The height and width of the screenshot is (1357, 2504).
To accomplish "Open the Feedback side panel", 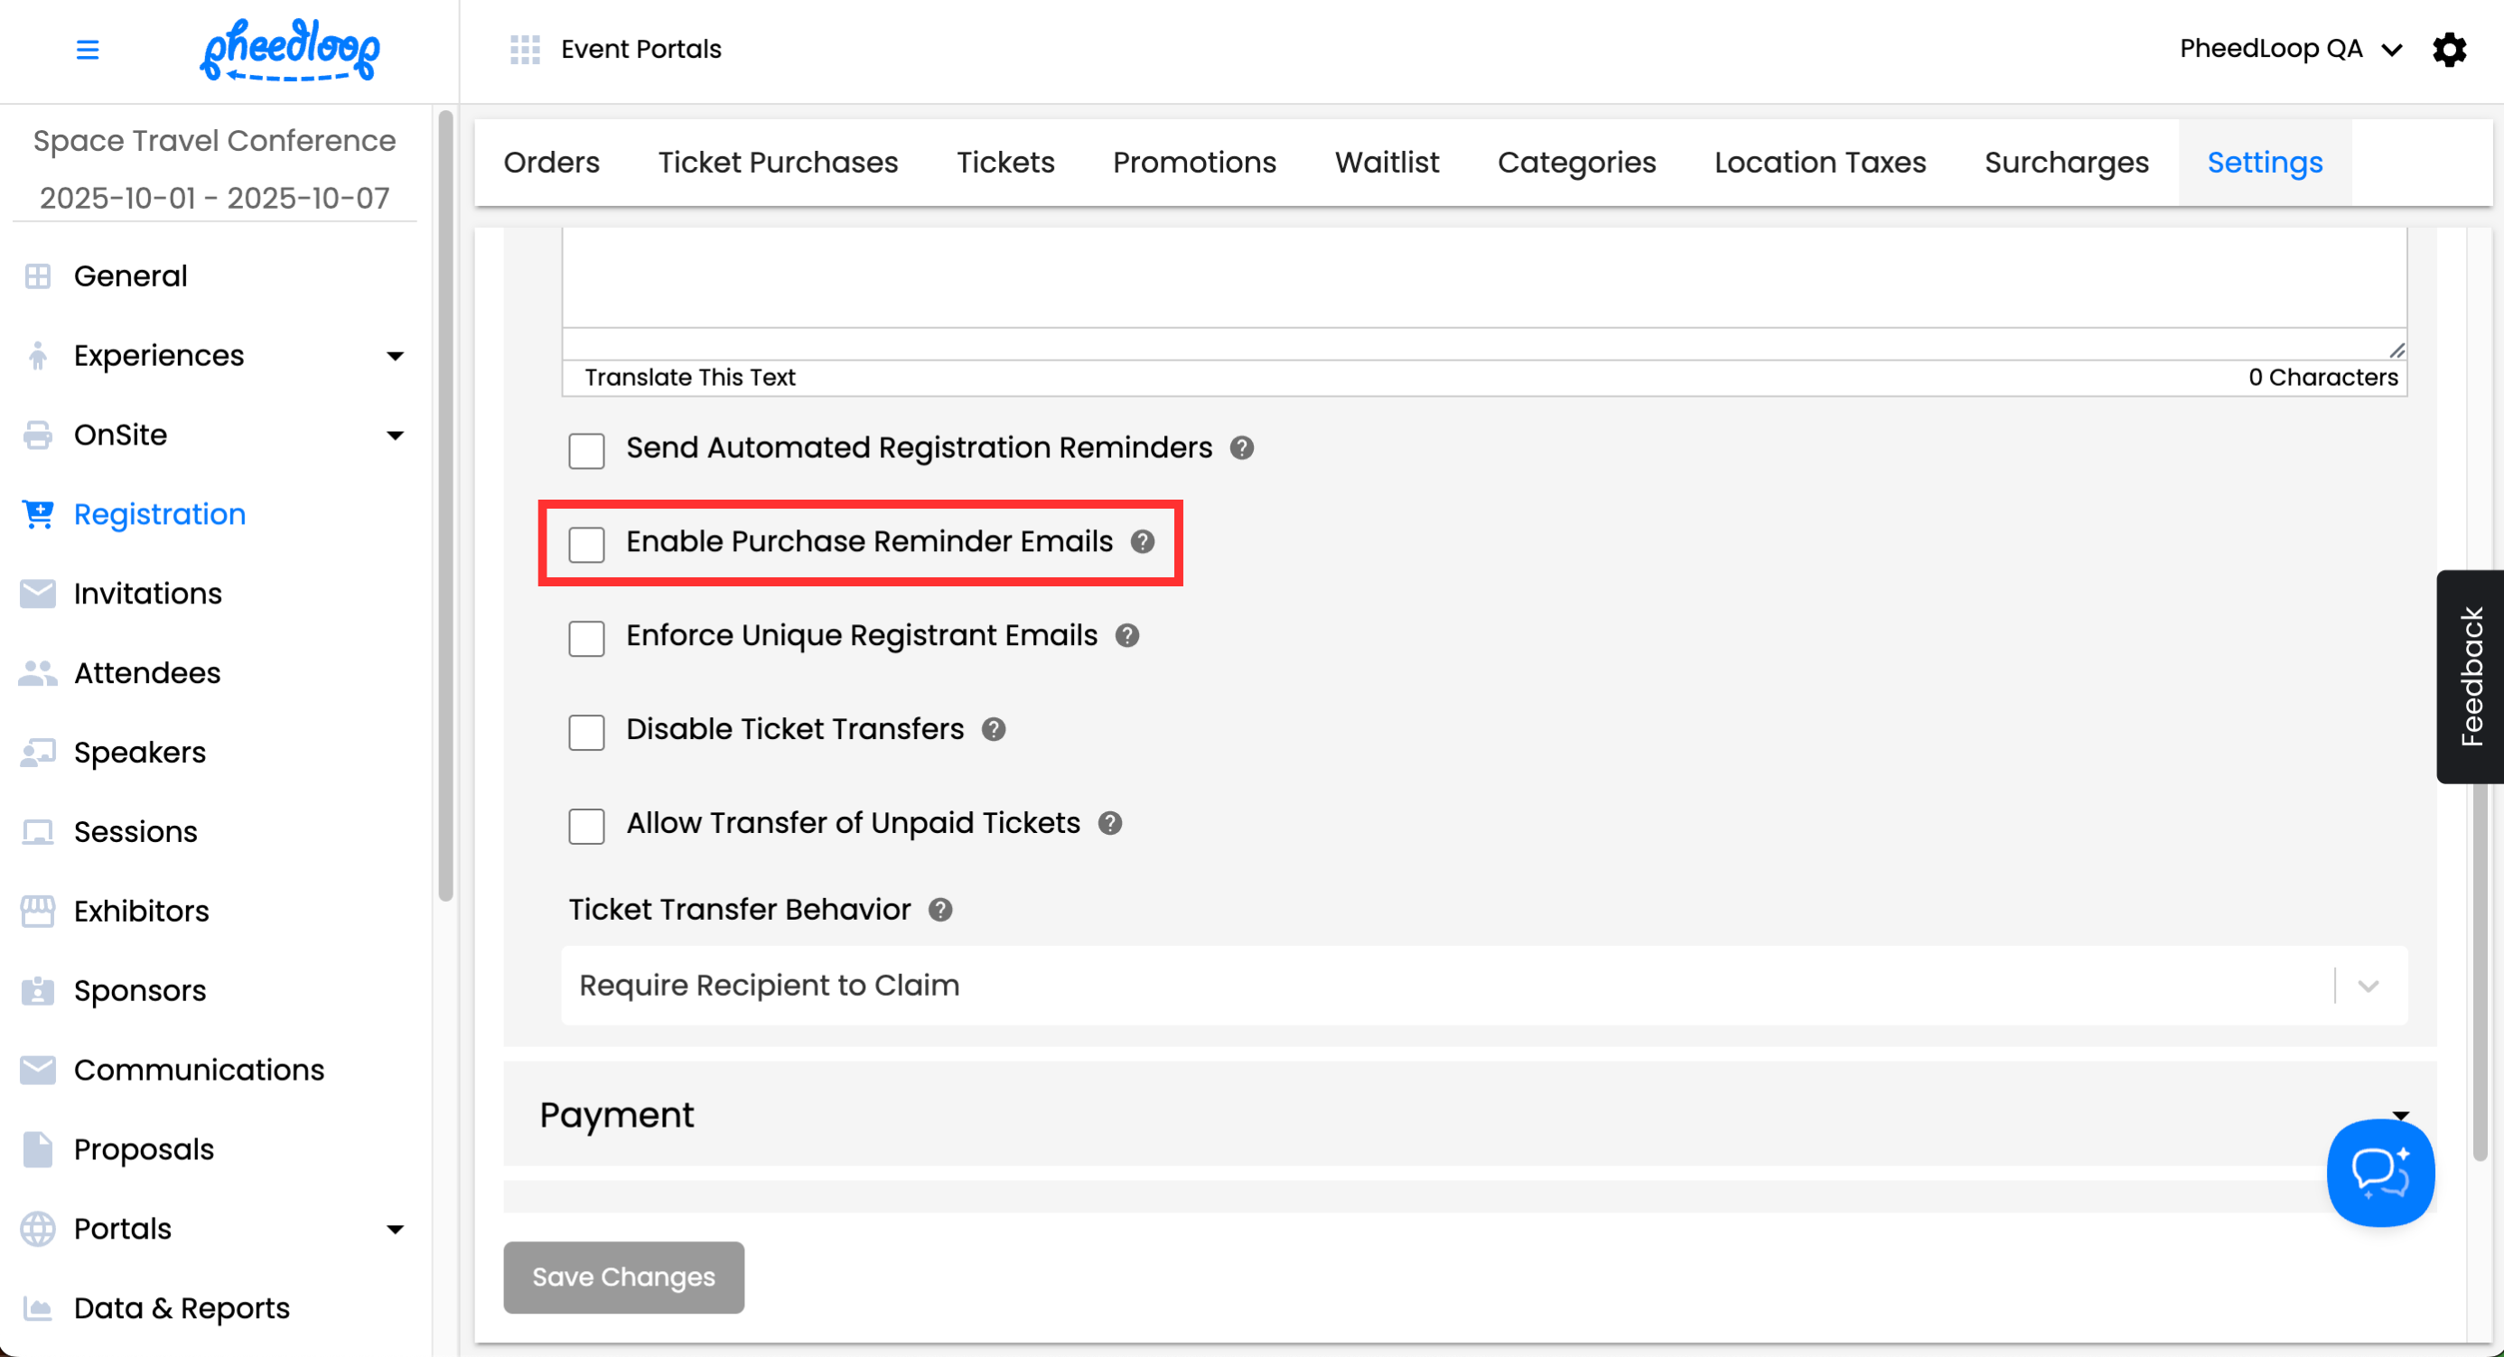I will (x=2470, y=677).
